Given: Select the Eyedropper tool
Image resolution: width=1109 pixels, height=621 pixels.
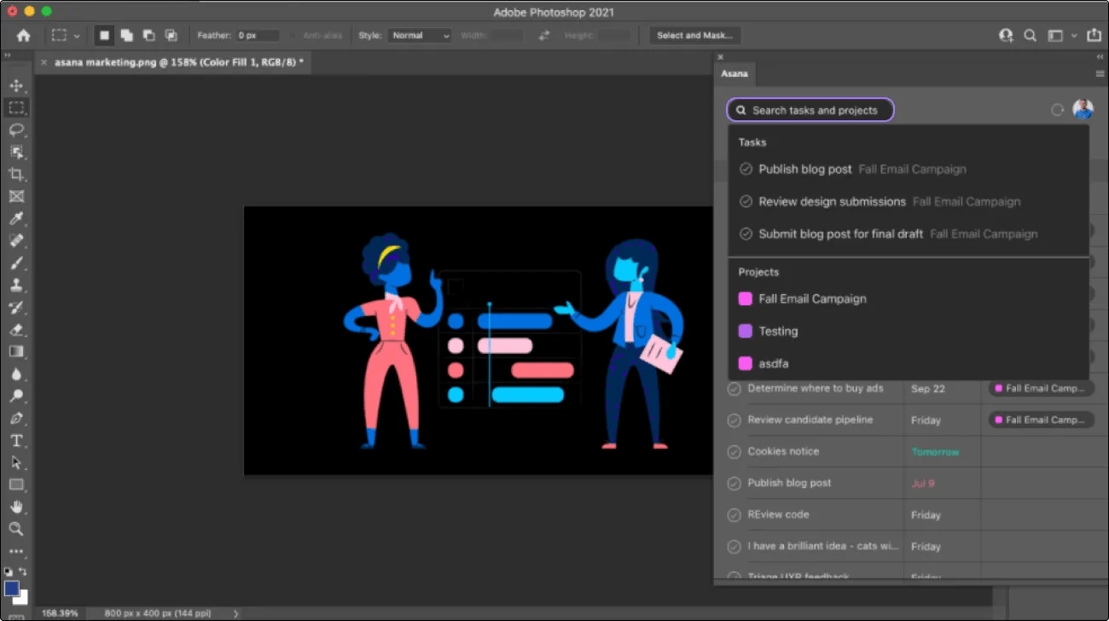Looking at the screenshot, I should pyautogui.click(x=16, y=218).
